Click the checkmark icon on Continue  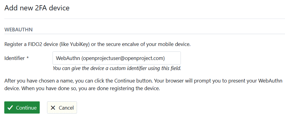[10, 107]
